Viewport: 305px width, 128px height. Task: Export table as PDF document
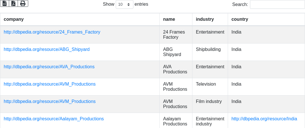click(x=13, y=3)
